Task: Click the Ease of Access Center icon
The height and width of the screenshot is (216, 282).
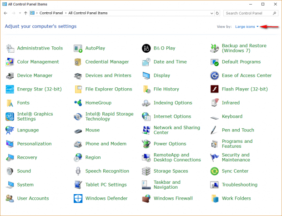Action: click(215, 75)
